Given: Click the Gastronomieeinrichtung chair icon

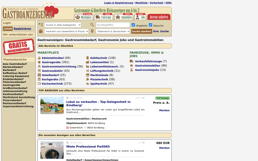Looking at the screenshot, I should (x=39, y=67).
